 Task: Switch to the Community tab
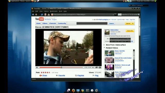click(62, 24)
